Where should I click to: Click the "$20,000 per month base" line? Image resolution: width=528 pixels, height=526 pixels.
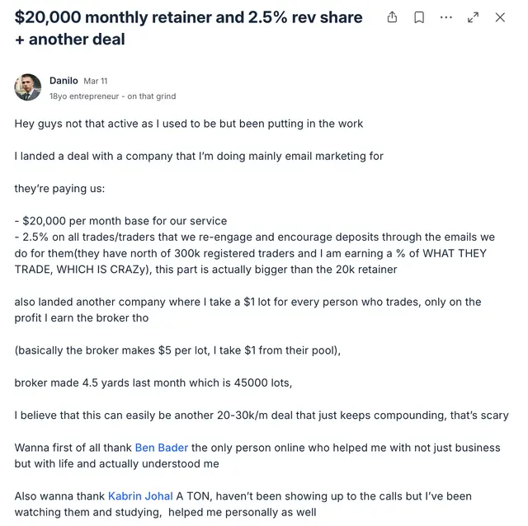pyautogui.click(x=120, y=221)
